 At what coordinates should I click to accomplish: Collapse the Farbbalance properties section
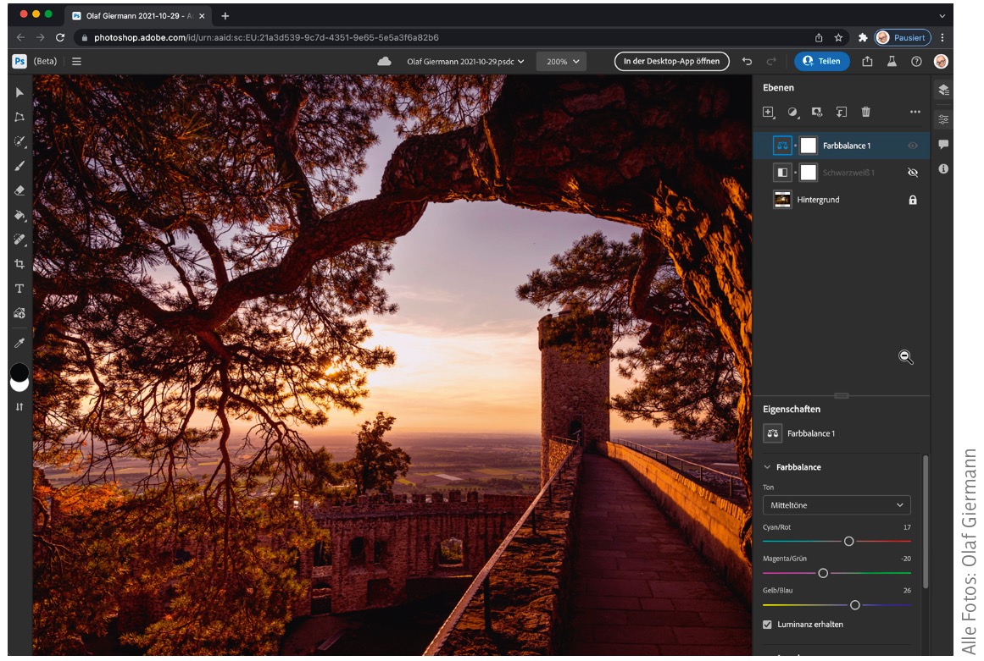[768, 467]
